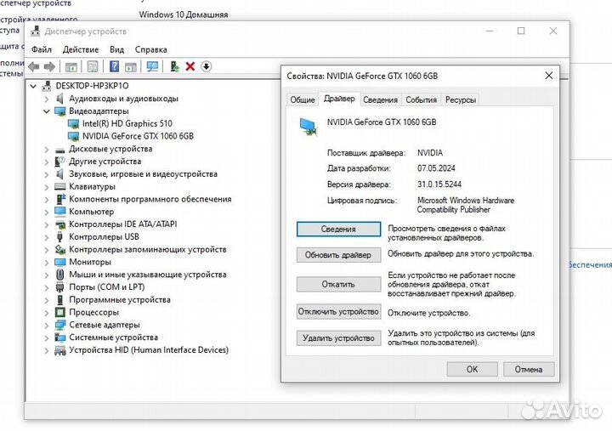
Task: Click the blue Help question-mark toolbar icon
Action: pyautogui.click(x=114, y=66)
